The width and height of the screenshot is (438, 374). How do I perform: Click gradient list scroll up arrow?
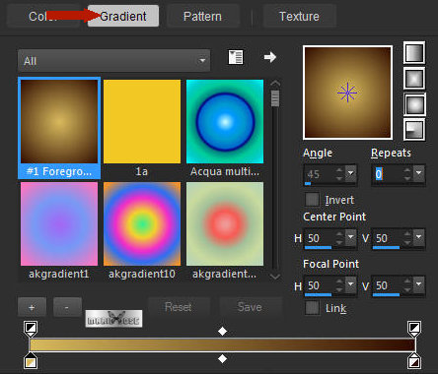click(x=275, y=84)
